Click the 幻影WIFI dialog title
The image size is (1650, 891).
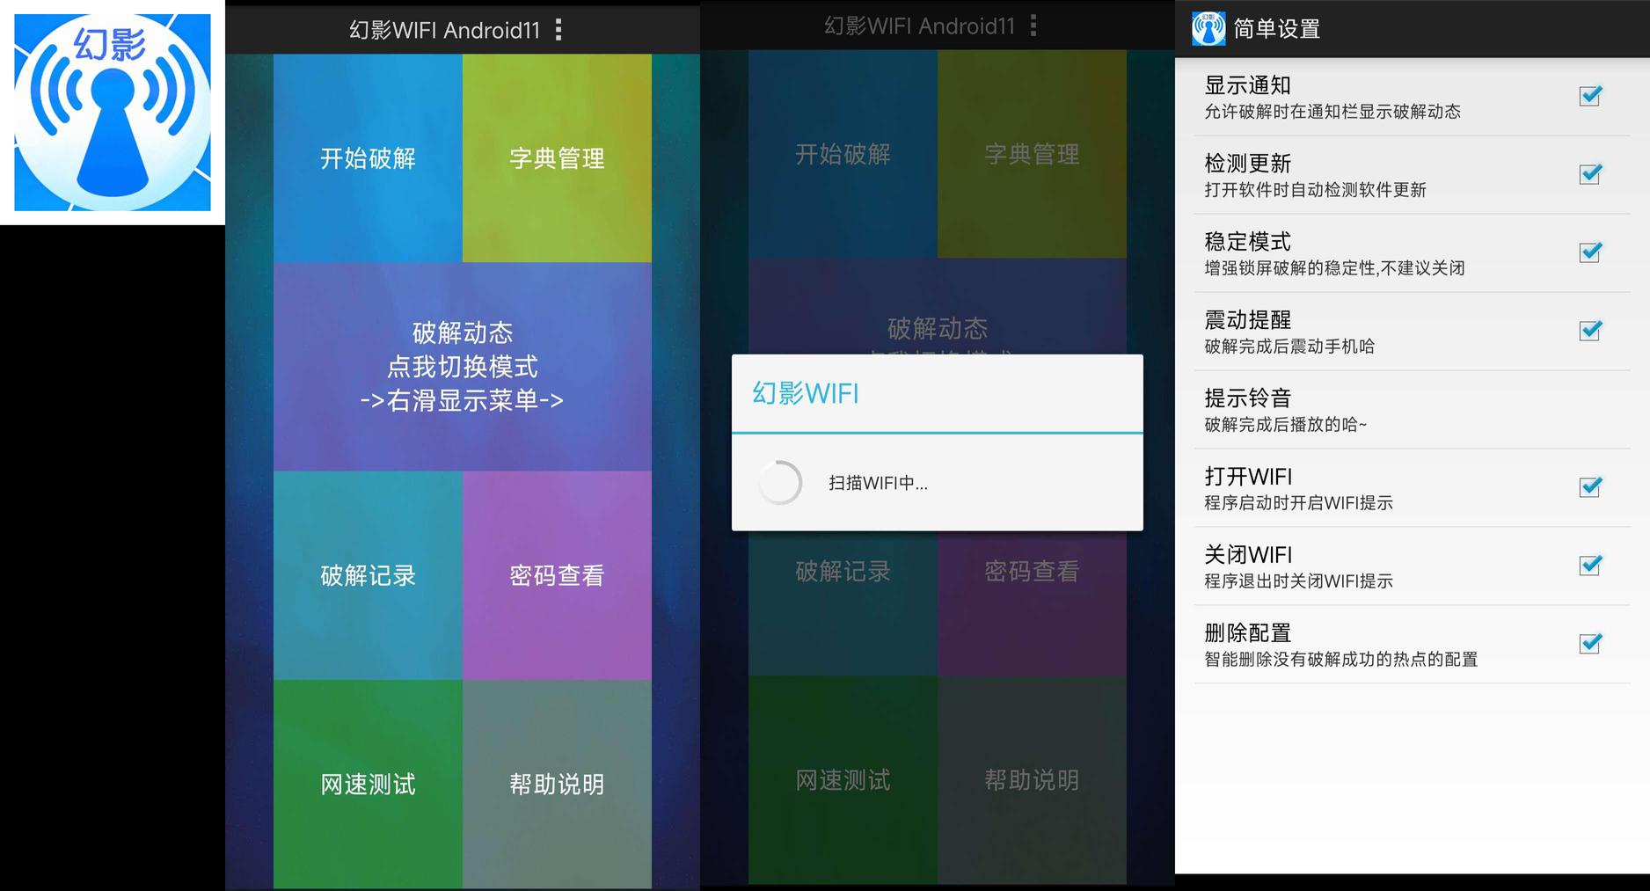point(806,393)
